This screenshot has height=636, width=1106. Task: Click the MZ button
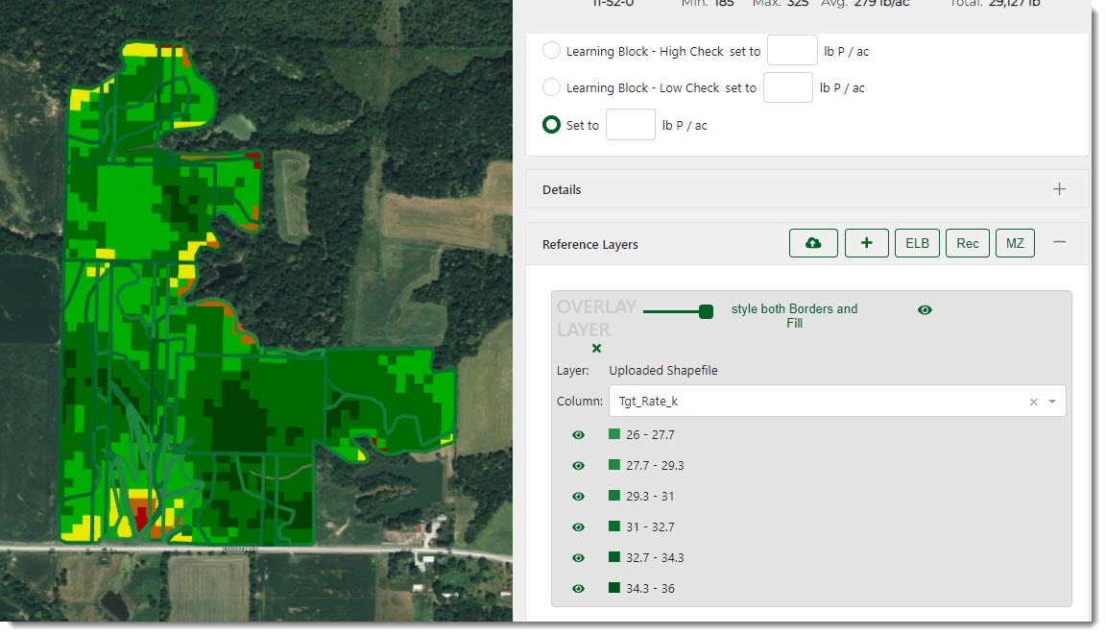(1015, 244)
